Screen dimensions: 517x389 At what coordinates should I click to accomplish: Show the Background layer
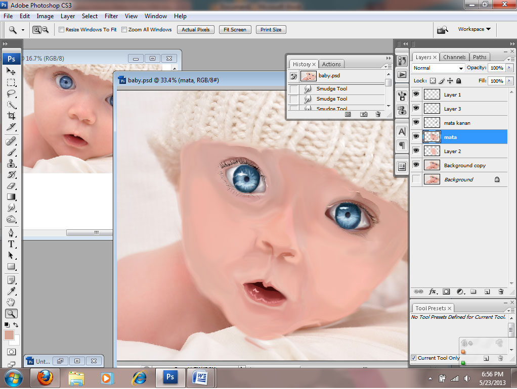416,179
